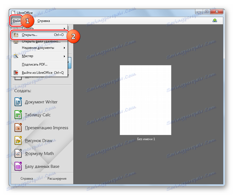The height and width of the screenshot is (195, 234).
Task: Create a new Формулу Math
Action: click(x=39, y=154)
